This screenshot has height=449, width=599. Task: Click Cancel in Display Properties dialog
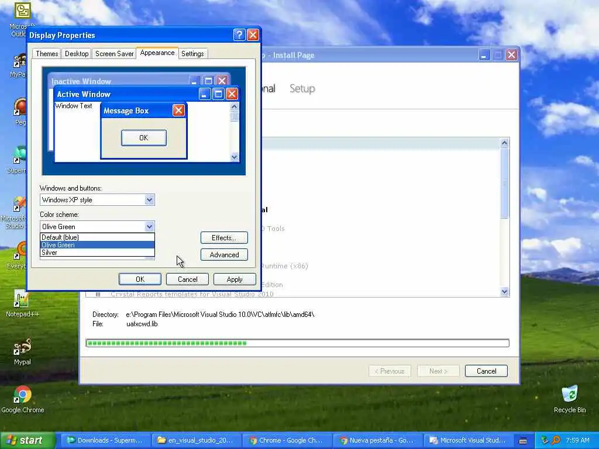(187, 279)
